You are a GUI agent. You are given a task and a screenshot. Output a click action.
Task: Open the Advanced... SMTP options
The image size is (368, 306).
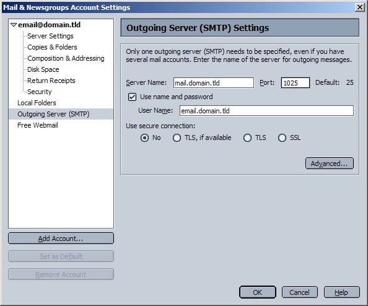pos(330,164)
